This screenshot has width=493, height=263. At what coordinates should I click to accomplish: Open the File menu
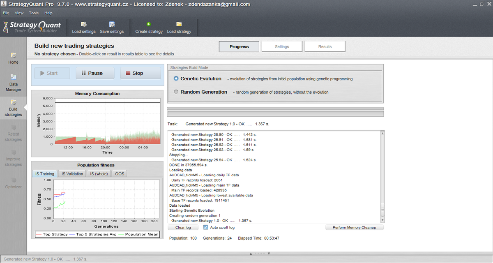tap(6, 13)
